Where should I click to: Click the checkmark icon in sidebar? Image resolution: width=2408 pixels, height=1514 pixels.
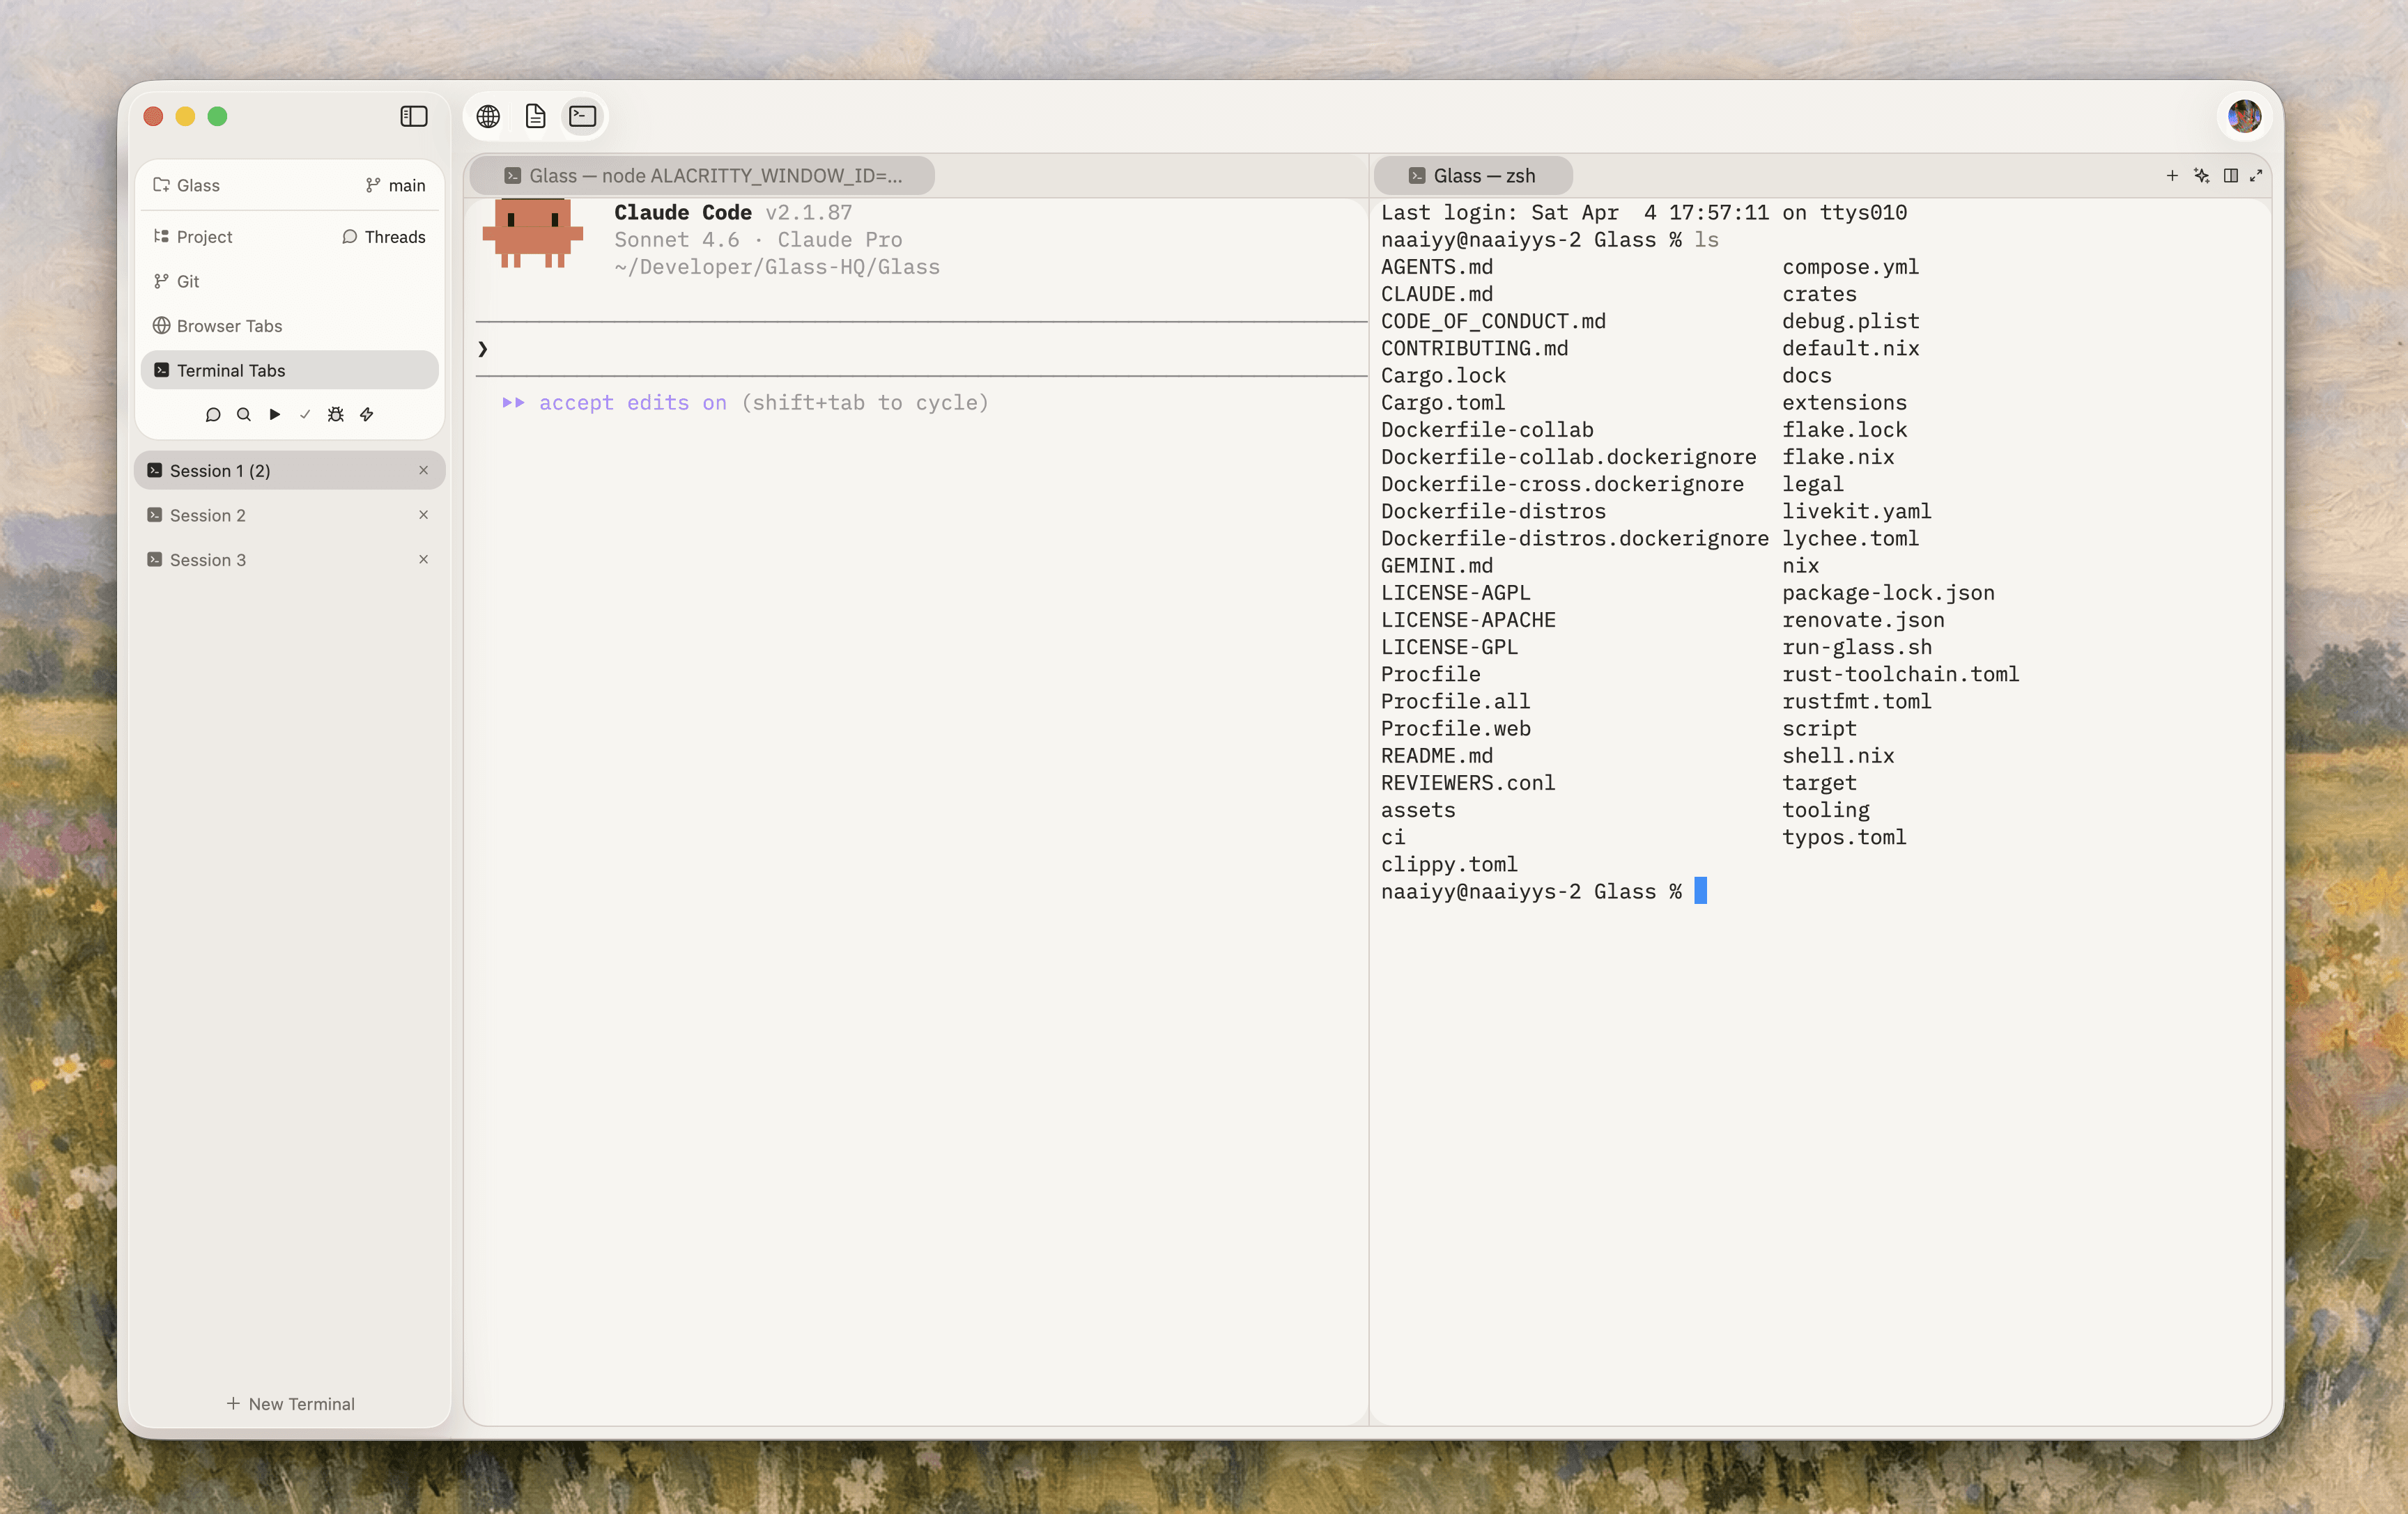coord(305,414)
